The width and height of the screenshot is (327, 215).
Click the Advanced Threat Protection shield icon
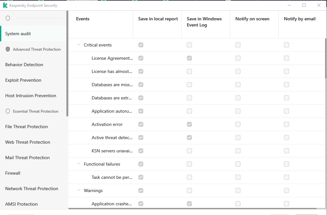[8, 49]
